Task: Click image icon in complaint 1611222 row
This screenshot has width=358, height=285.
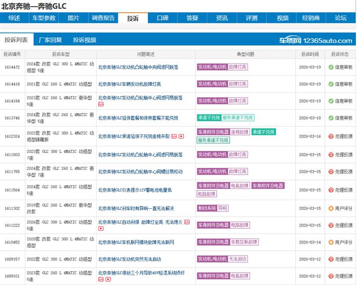Action: (x=187, y=222)
